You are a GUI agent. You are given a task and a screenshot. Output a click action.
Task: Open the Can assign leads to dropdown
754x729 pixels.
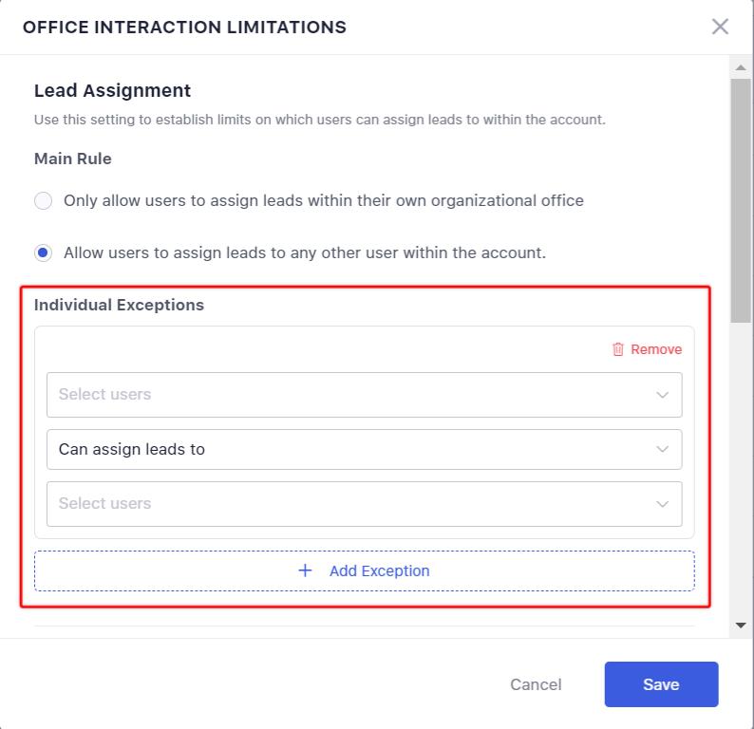pyautogui.click(x=351, y=450)
